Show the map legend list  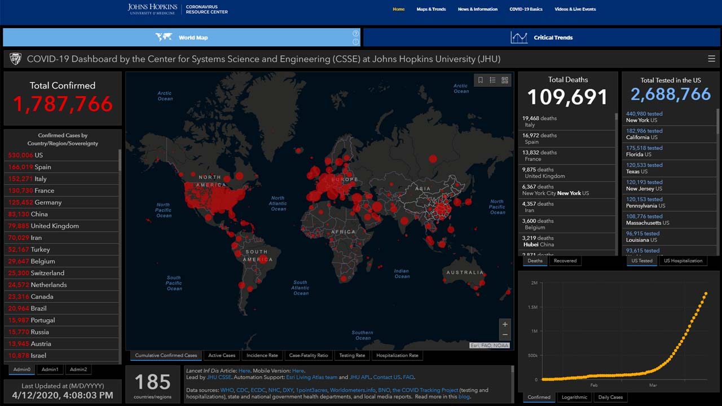pos(492,80)
